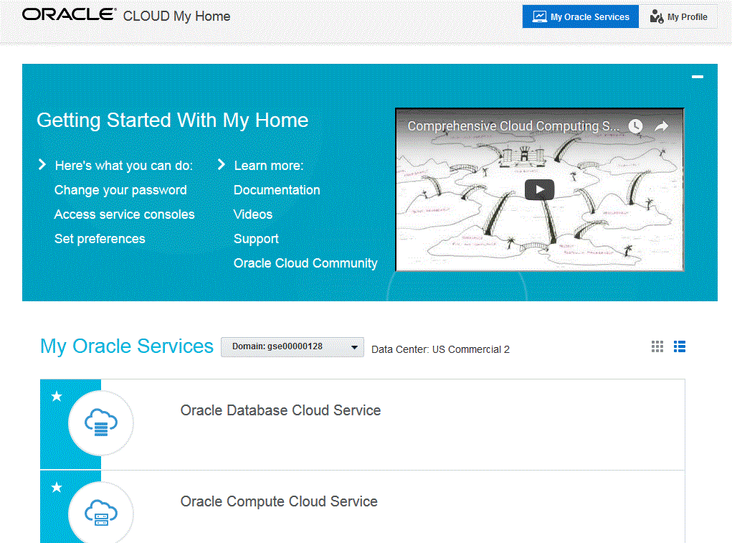Click the Oracle Compute Cloud Service cloud icon
Image resolution: width=732 pixels, height=543 pixels.
(100, 514)
